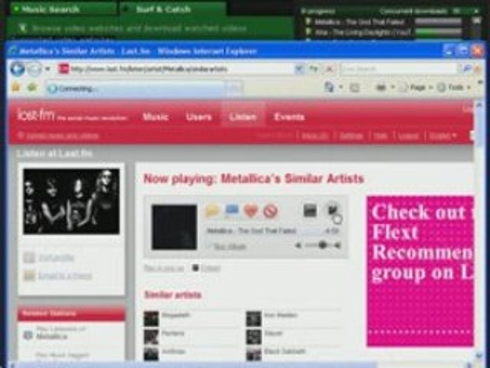Screen dimensions: 490x368
Task: Select the Listen tab on Last.fm
Action: (x=243, y=117)
